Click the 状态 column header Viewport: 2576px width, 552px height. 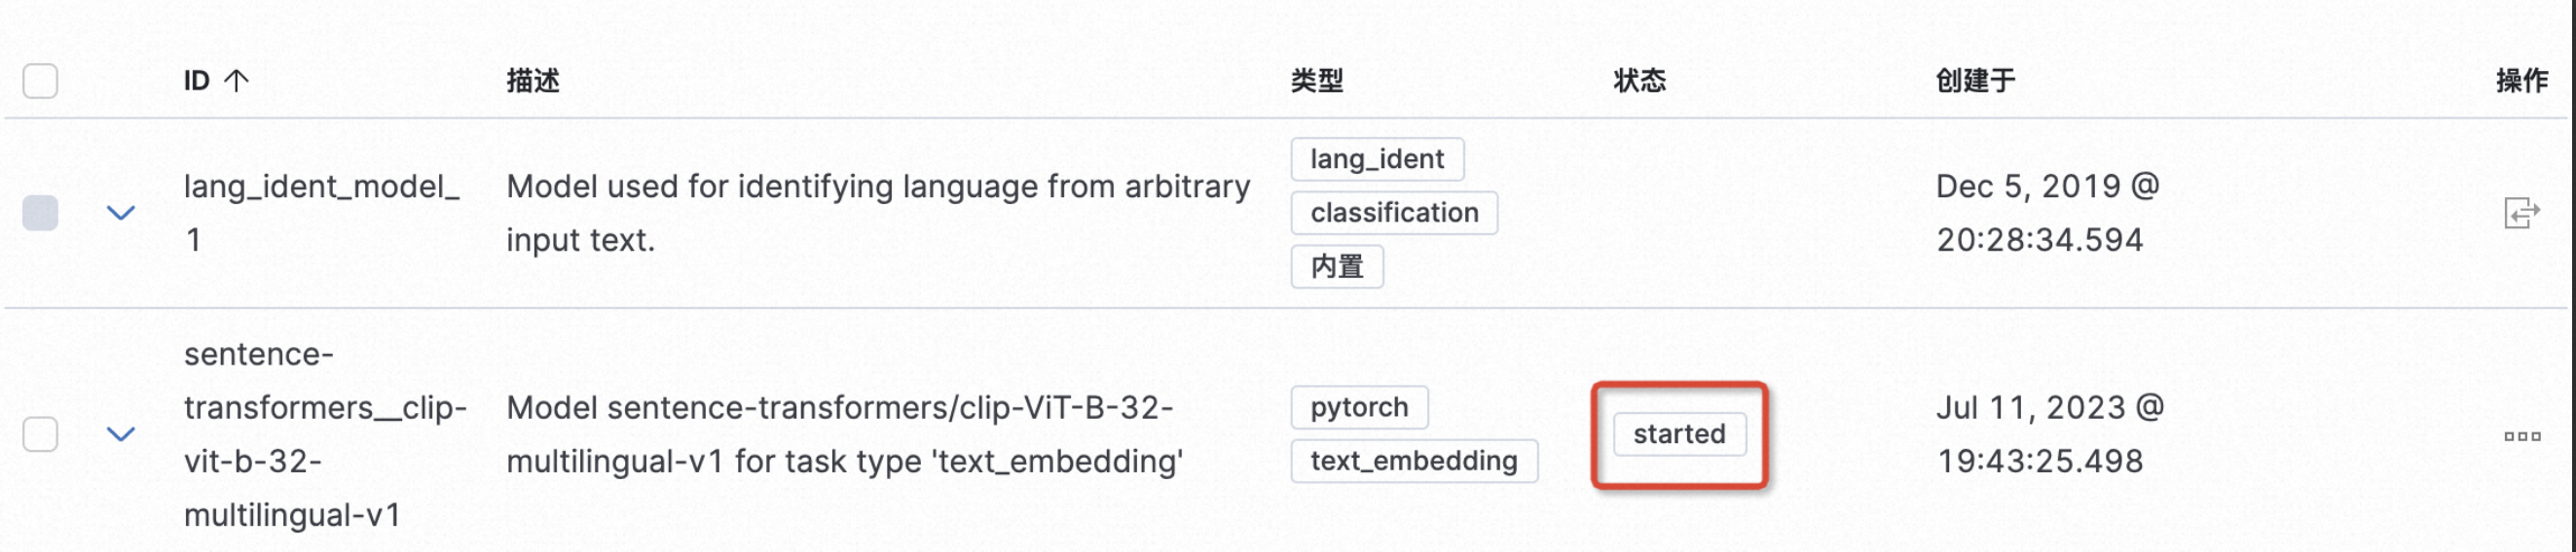(1640, 81)
